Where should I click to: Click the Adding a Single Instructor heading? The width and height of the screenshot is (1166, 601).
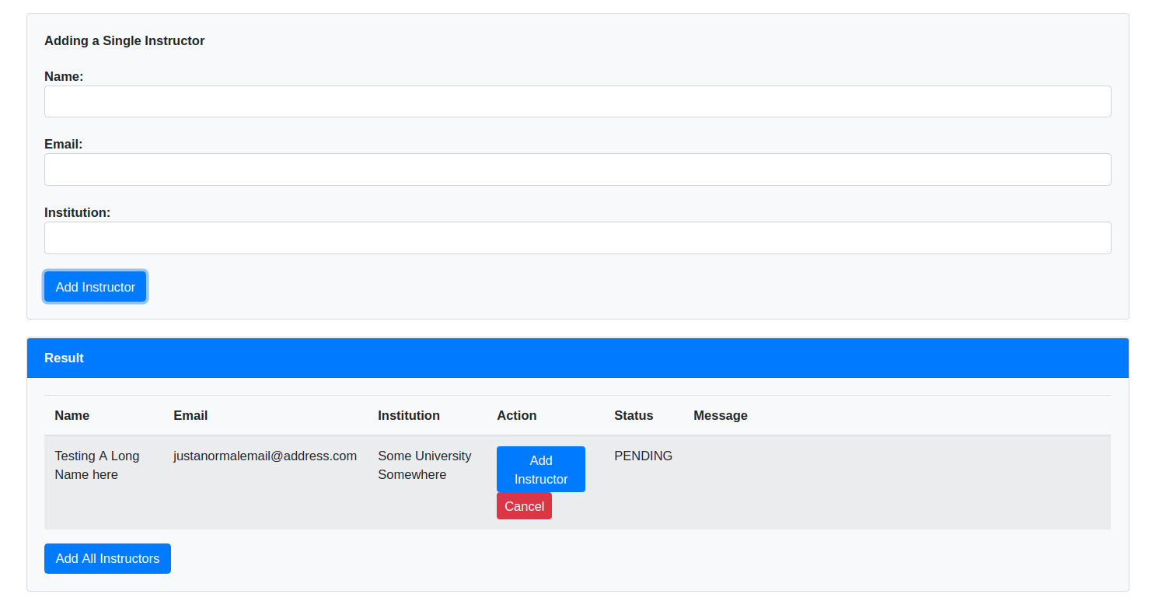[124, 40]
